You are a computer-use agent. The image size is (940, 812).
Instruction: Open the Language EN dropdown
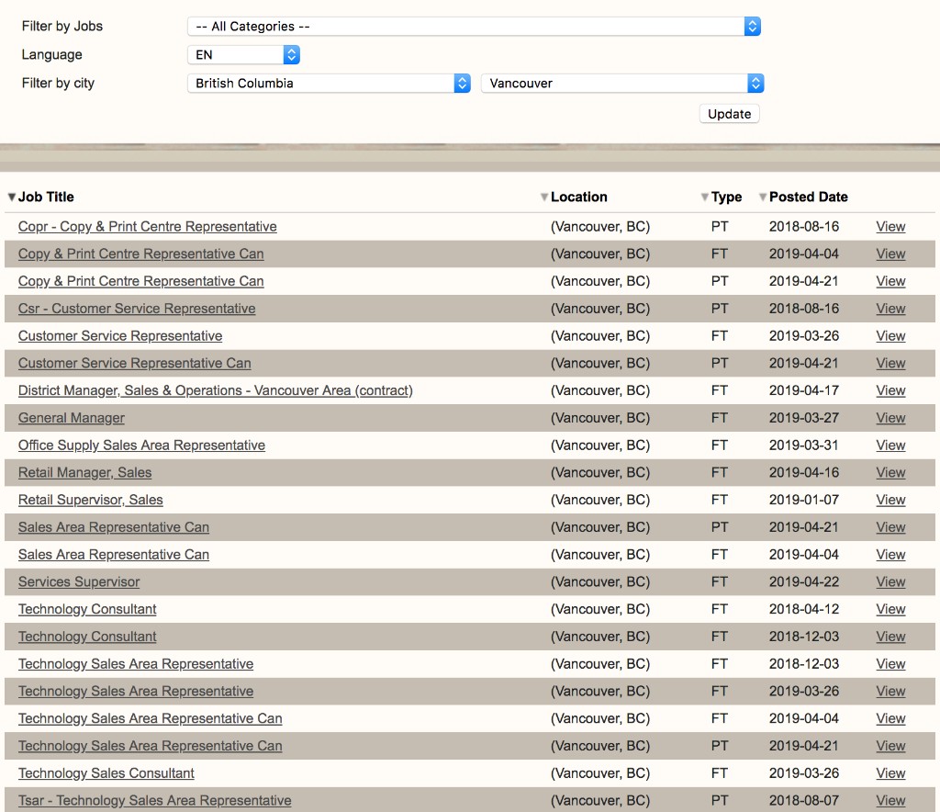pyautogui.click(x=243, y=55)
